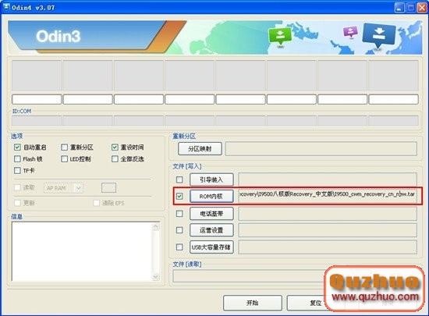Tick the disabled 读取 checkbox
Viewport: 429px width, 316px height.
point(17,187)
